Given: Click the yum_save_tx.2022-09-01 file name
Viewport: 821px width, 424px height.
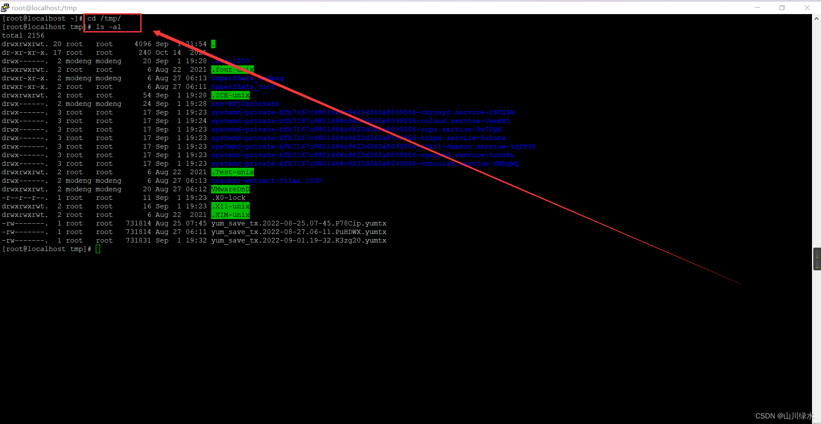Looking at the screenshot, I should pyautogui.click(x=299, y=240).
